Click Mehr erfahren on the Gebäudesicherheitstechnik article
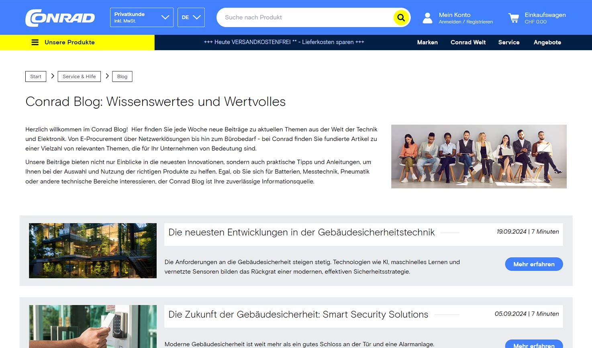 pos(534,264)
